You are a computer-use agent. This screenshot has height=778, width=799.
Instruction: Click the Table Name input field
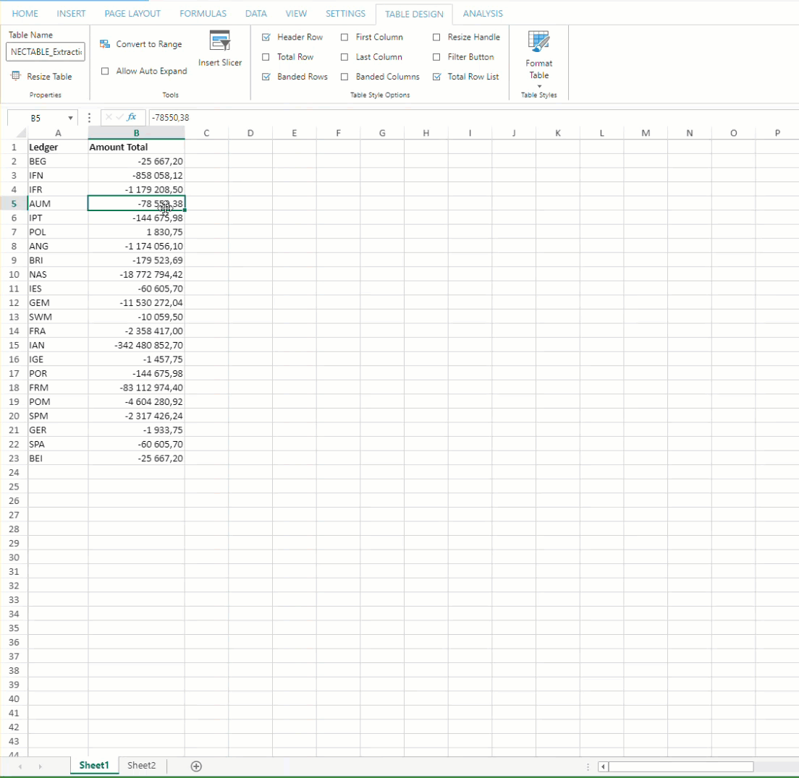[x=46, y=52]
